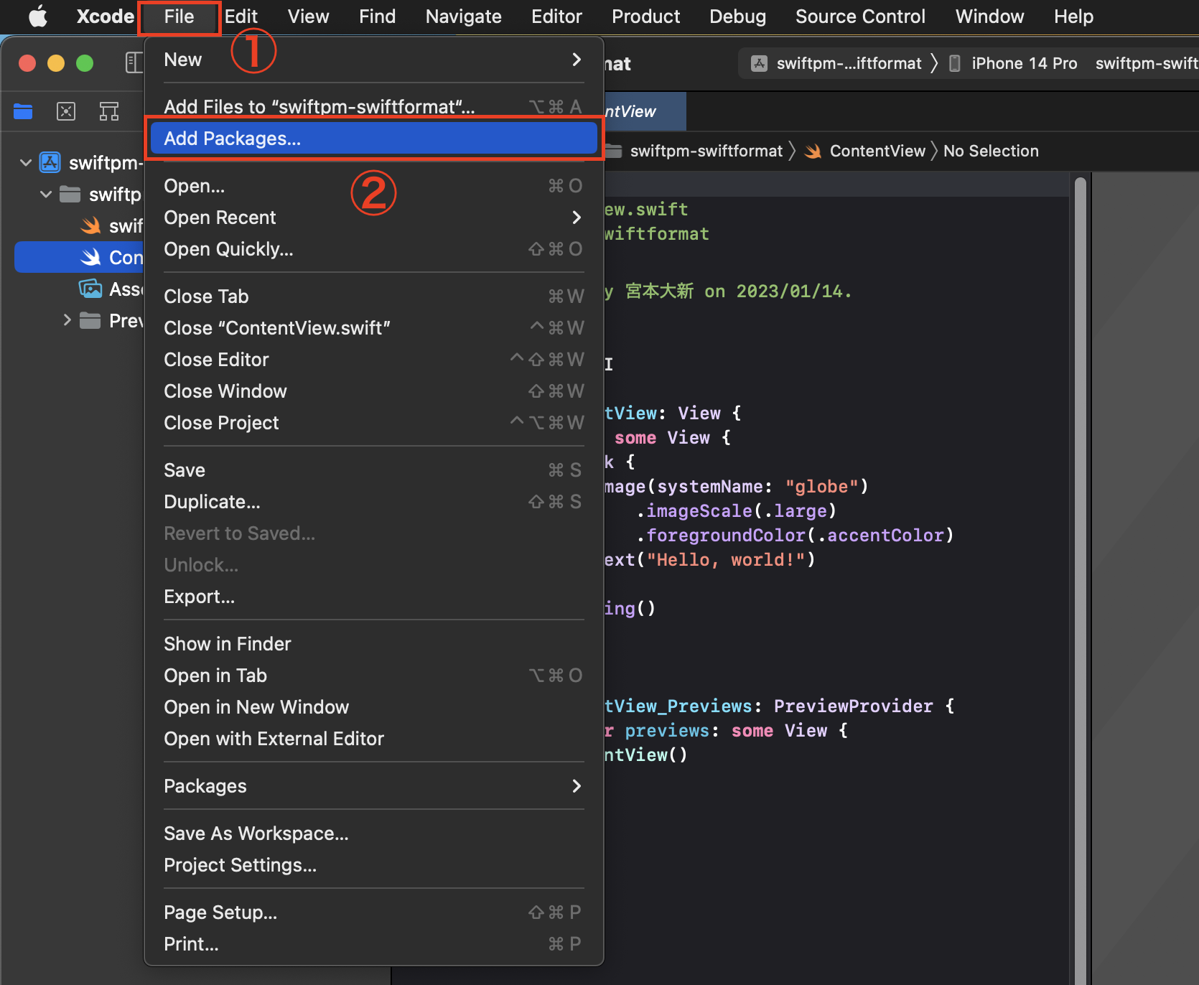1199x985 pixels.
Task: Choose Add Files to swiftpm-swiftformat
Action: coord(373,107)
